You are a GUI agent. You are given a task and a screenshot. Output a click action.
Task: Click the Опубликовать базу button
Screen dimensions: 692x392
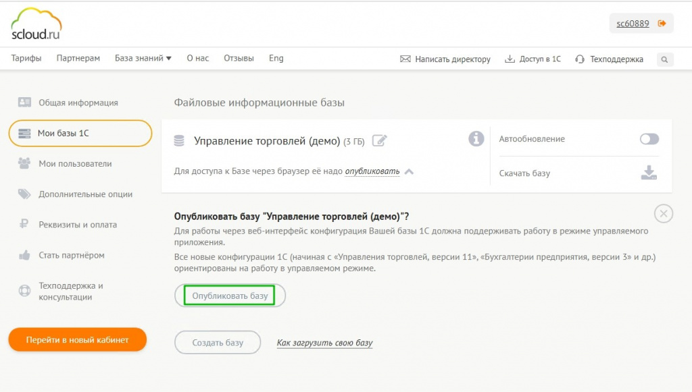230,296
